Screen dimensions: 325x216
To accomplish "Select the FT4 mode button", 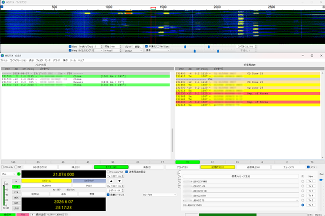I will click(16, 192).
